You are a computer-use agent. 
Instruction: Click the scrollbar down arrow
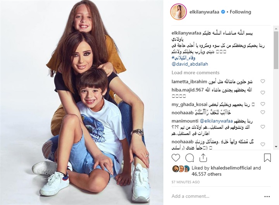coord(276,146)
